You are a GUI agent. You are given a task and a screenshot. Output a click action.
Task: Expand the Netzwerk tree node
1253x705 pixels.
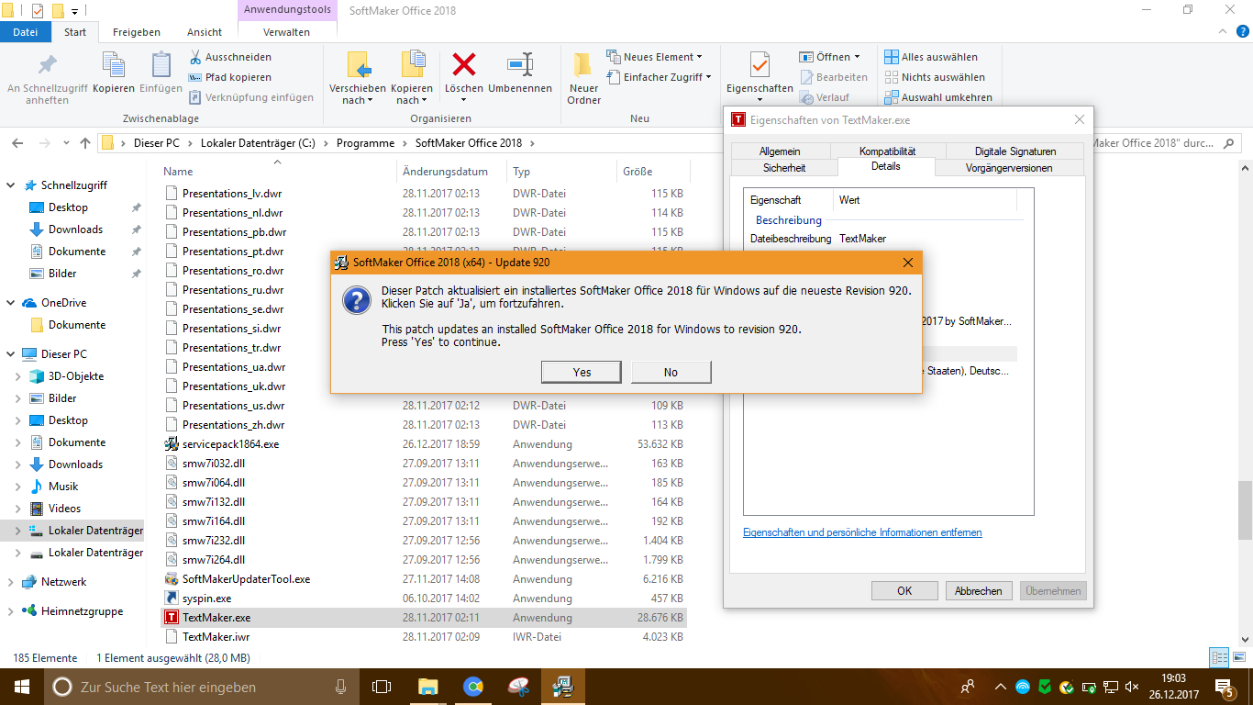click(11, 582)
